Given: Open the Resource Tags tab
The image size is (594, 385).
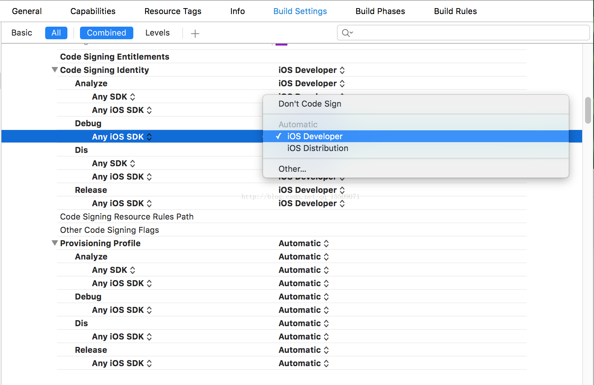Looking at the screenshot, I should [173, 11].
